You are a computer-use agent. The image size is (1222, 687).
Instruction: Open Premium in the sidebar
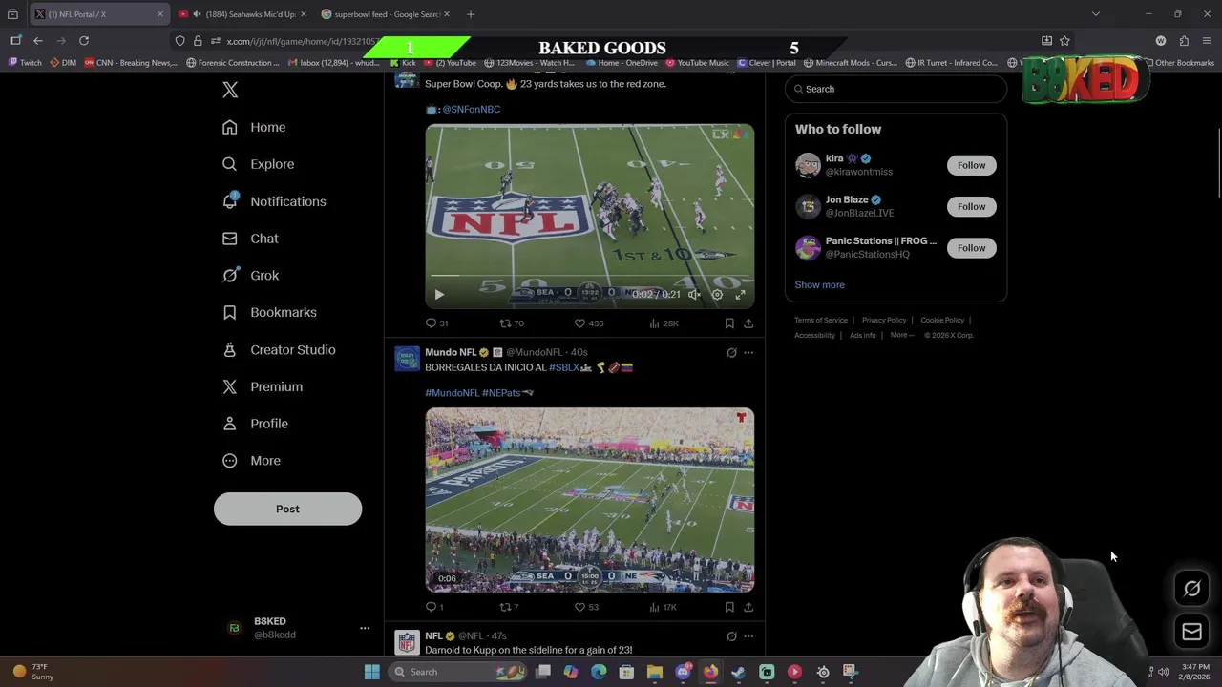click(263, 386)
